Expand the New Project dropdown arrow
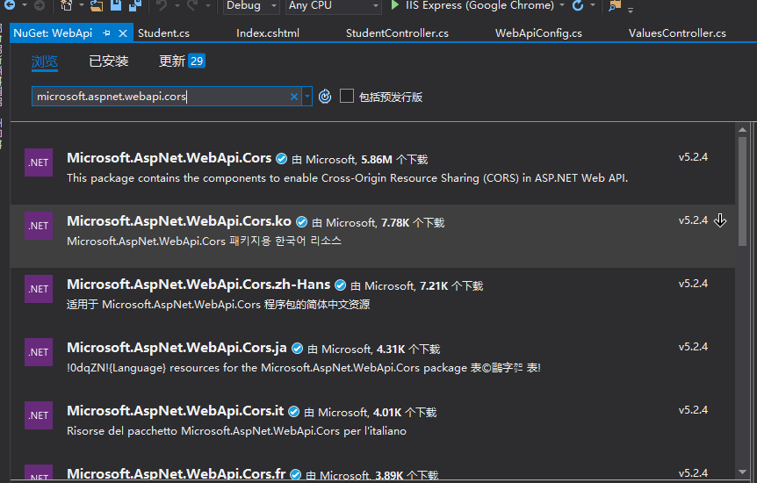 pyautogui.click(x=81, y=5)
